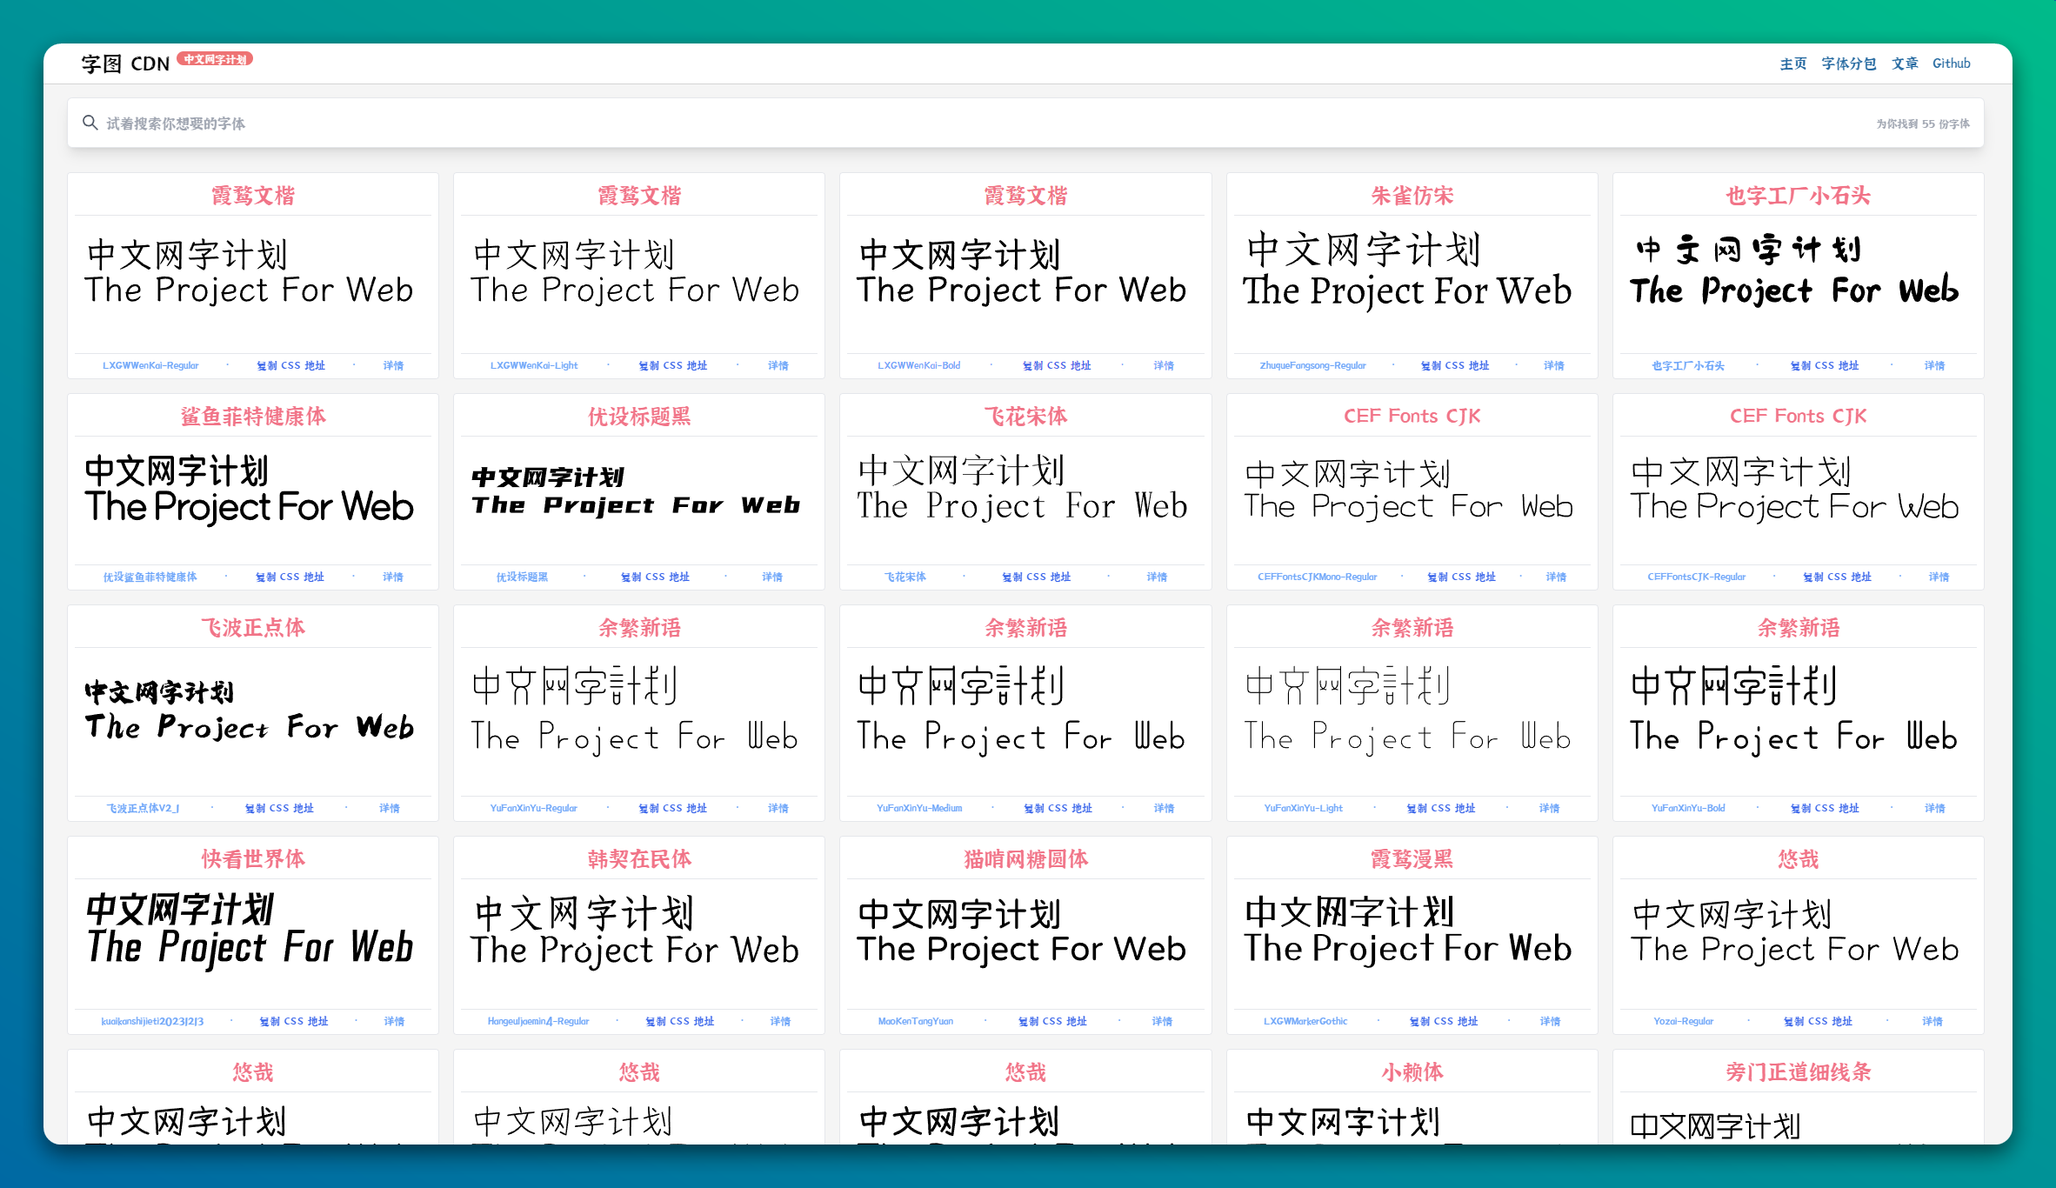This screenshot has width=2056, height=1188.
Task: Open the 字体分包 nav link
Action: [x=1848, y=63]
